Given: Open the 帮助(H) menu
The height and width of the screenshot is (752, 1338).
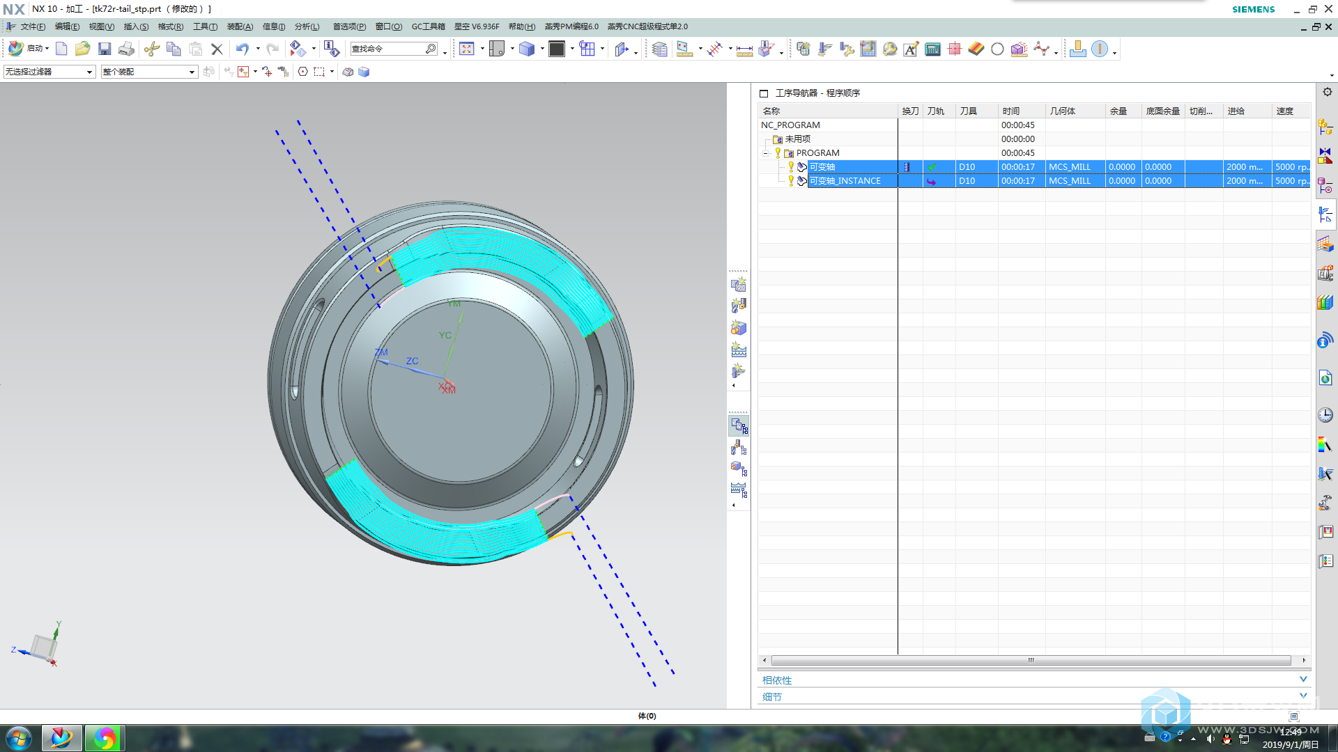Looking at the screenshot, I should (x=521, y=26).
